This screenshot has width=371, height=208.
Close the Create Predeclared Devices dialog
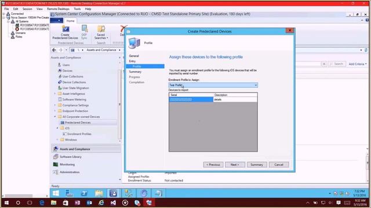coord(290,31)
